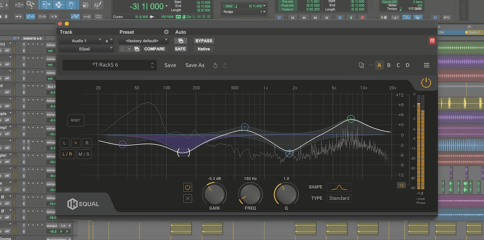Select the R channel button
Screen dimensions: 484x240
click(87, 143)
